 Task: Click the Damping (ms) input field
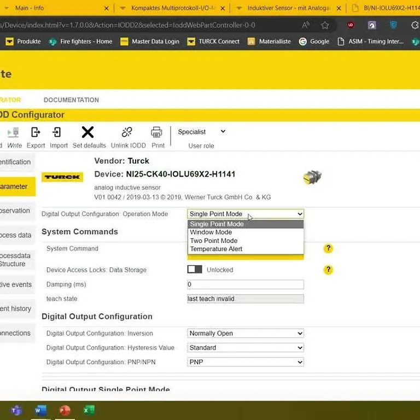[246, 284]
